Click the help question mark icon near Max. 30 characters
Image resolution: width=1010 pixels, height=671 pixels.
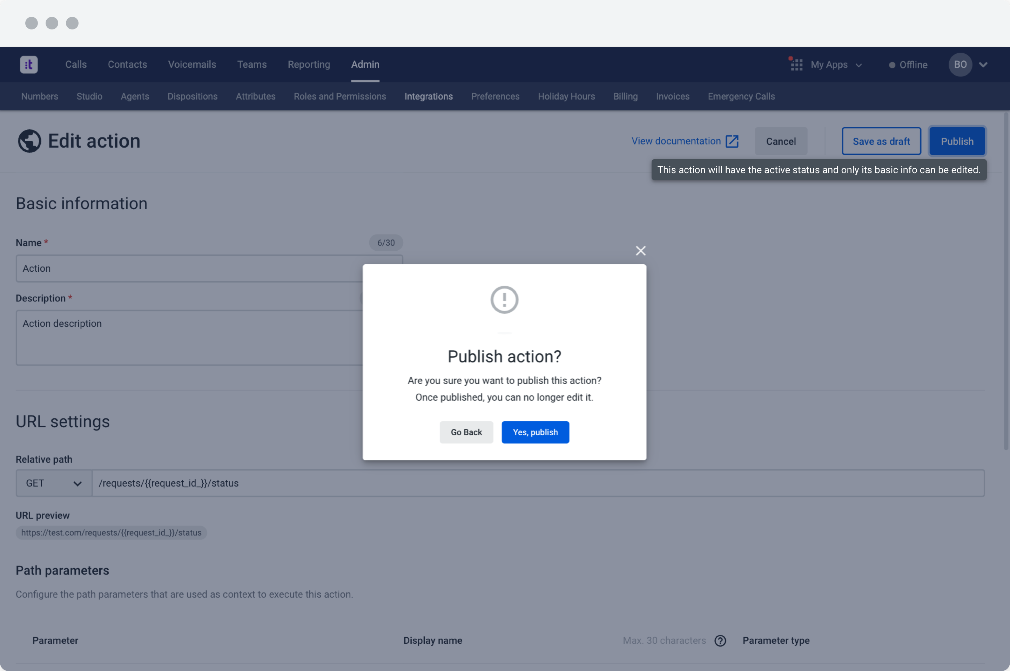720,640
